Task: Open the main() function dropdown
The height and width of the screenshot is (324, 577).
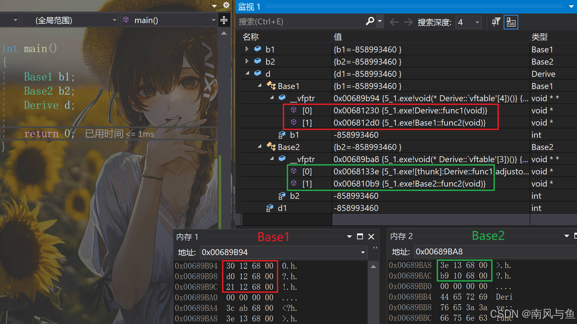Action: tap(168, 20)
